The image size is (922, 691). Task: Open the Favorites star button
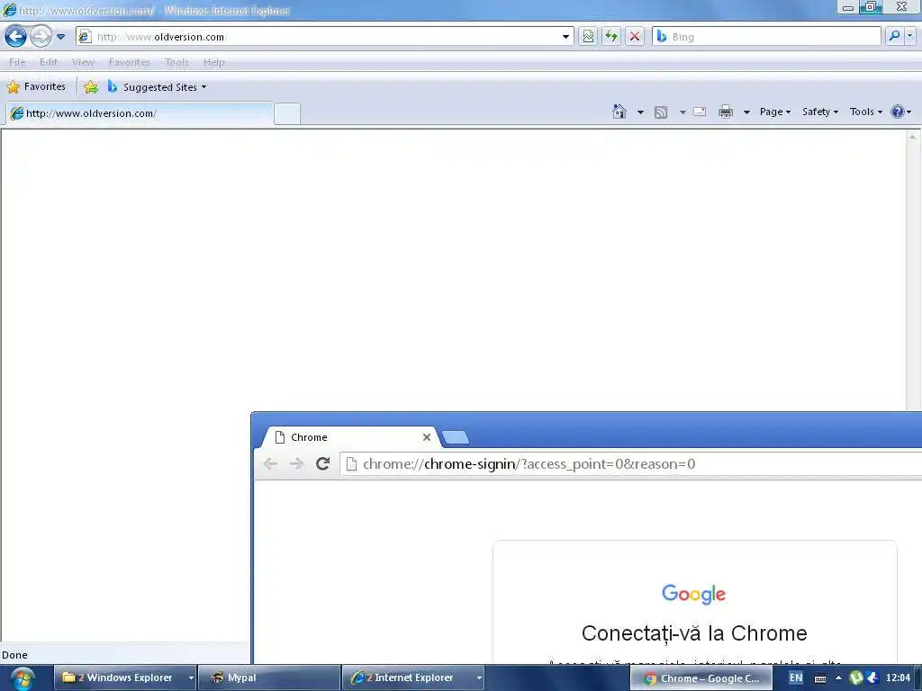pyautogui.click(x=36, y=87)
